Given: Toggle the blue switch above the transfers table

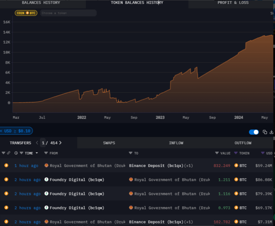Looking at the screenshot, I should pos(254,132).
